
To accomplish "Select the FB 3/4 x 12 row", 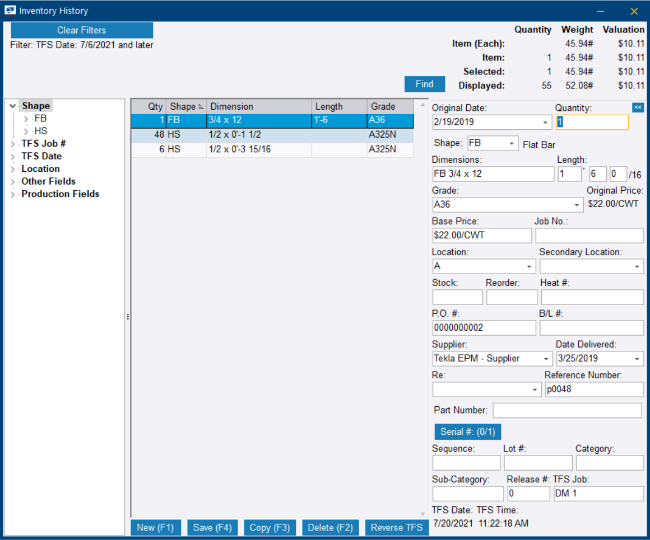I will click(272, 120).
